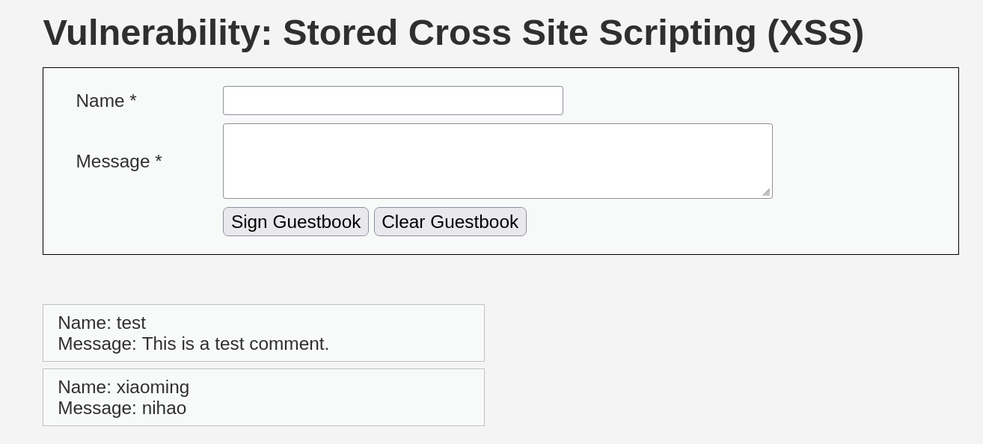Click the asterisk beside the Message label
Screen dimensions: 983x444
(159, 161)
